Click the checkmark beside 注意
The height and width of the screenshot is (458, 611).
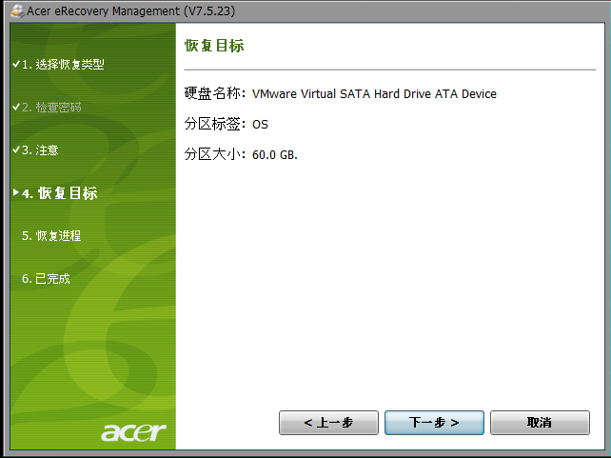click(x=16, y=149)
